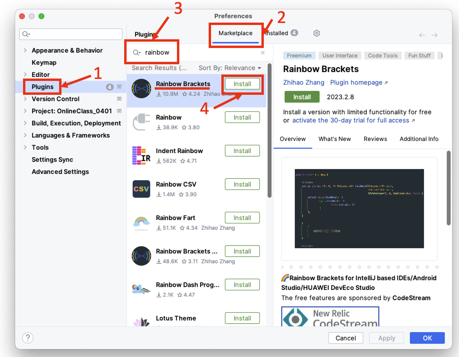459x357 pixels.
Task: Install the Rainbow Dash Prog... plugin
Action: [242, 285]
